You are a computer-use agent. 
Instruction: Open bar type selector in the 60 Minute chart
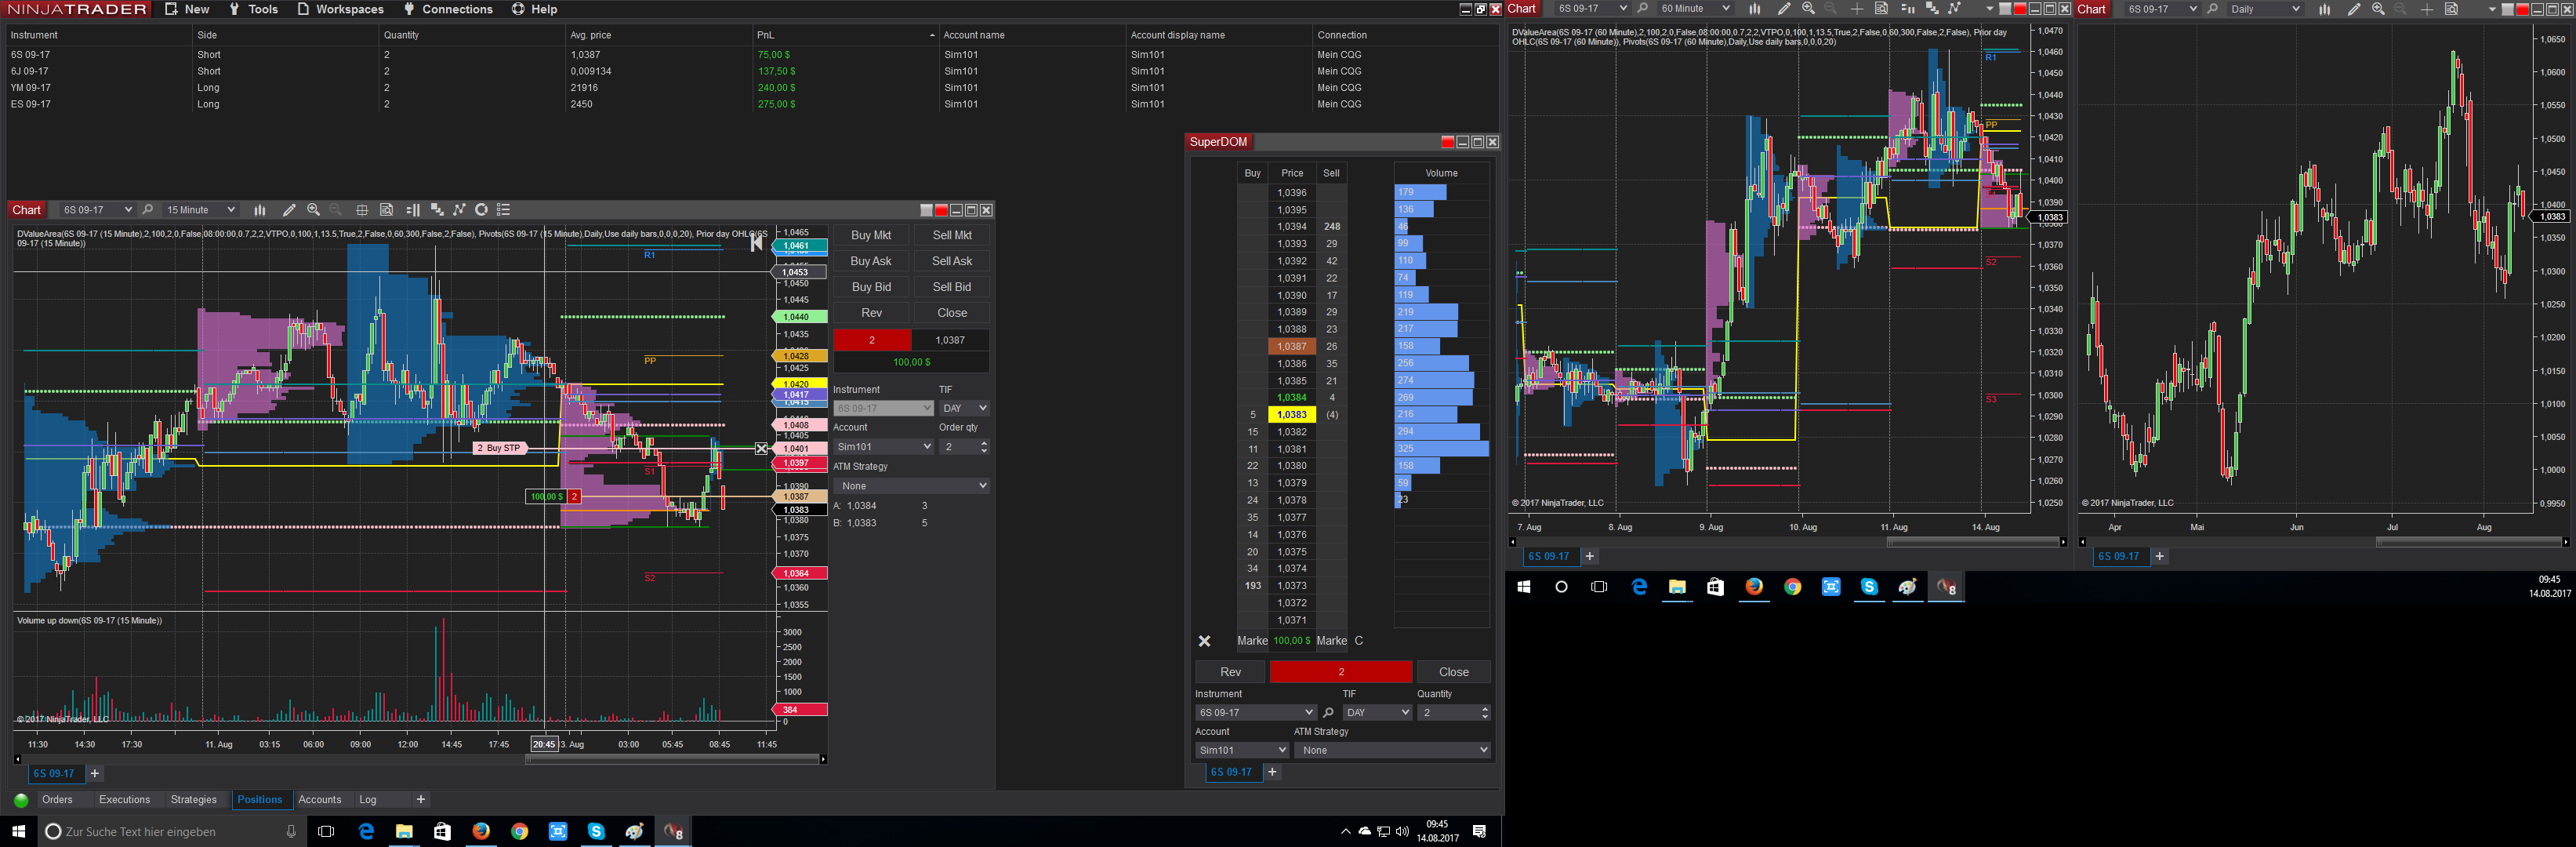point(1754,9)
